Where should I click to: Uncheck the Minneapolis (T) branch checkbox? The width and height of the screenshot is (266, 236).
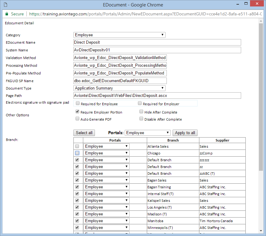[x=77, y=227]
